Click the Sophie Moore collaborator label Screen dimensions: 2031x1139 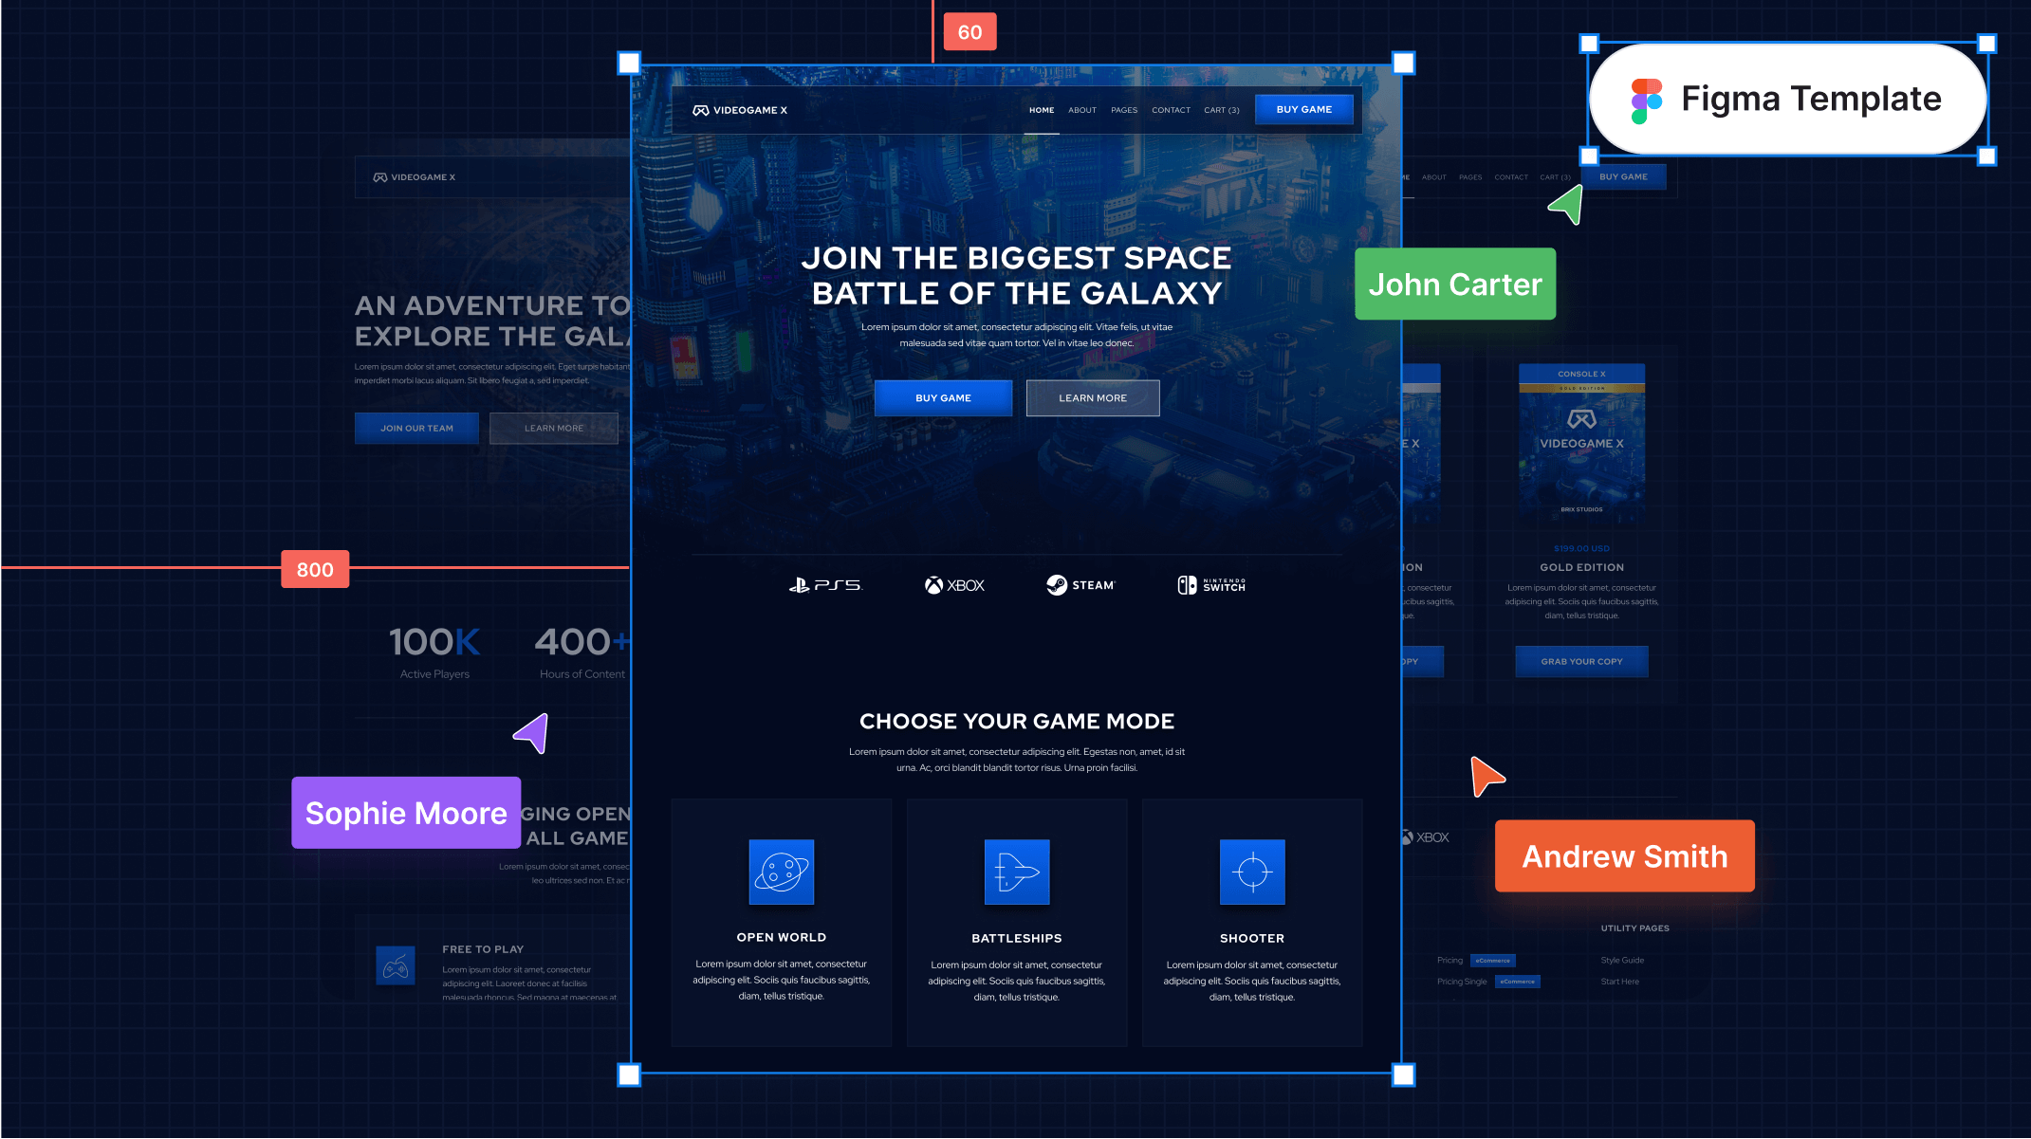click(x=404, y=813)
